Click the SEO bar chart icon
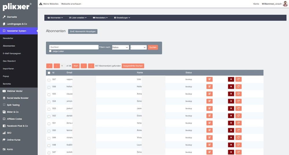The height and width of the screenshot is (155, 289). pos(4,133)
